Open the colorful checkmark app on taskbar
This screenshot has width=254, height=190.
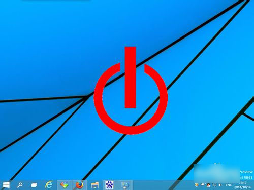(65, 185)
